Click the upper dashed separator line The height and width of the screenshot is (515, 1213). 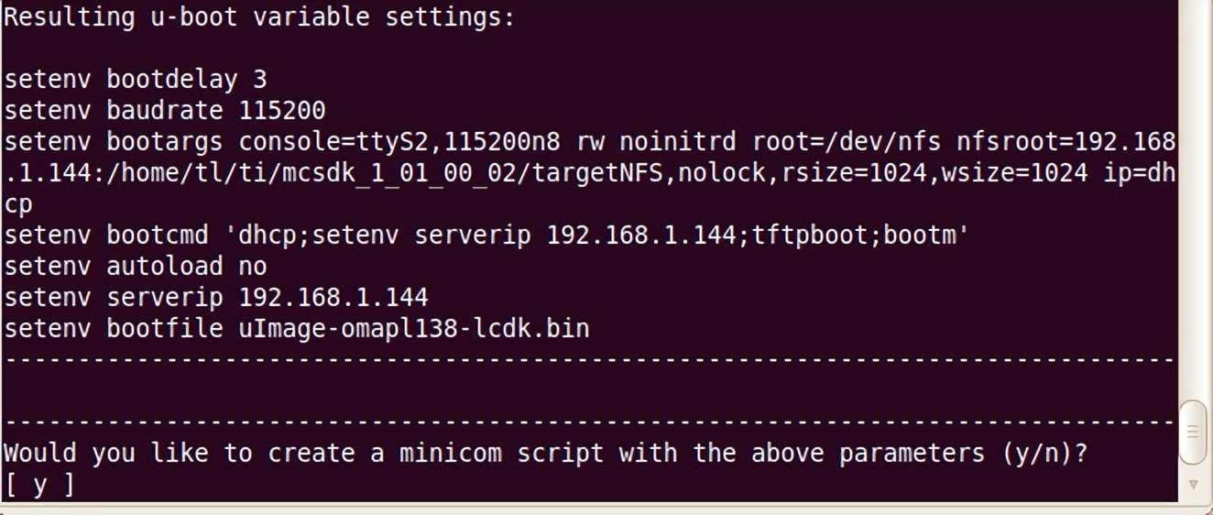point(590,359)
